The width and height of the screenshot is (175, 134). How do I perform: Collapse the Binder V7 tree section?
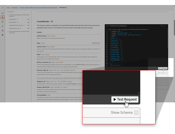point(8,15)
